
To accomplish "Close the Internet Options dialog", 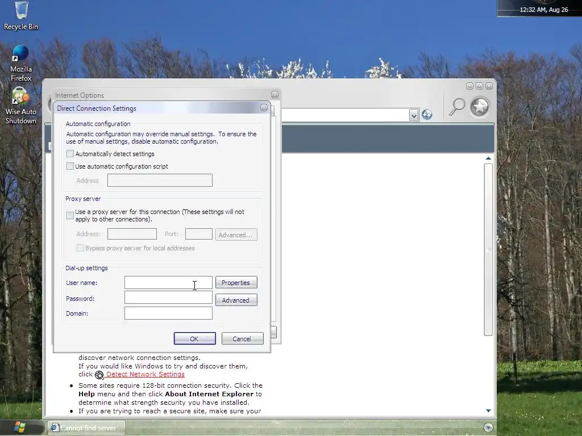I will (275, 95).
